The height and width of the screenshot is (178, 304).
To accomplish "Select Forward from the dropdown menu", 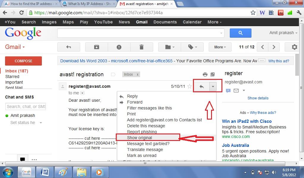I will coord(134,102).
